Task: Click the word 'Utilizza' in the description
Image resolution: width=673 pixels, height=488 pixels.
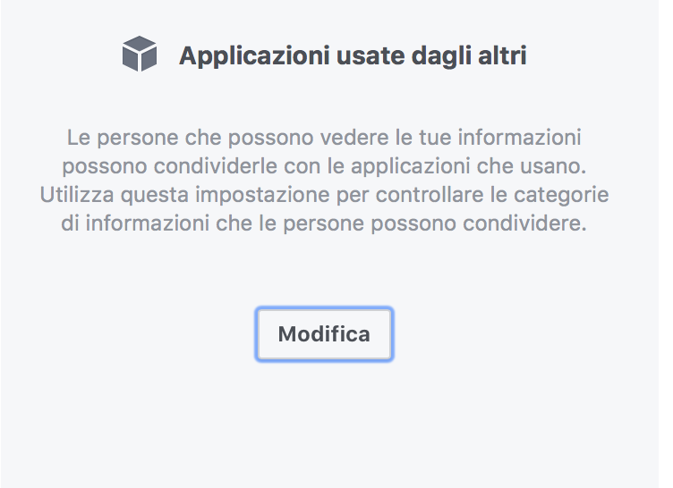Action: click(77, 195)
